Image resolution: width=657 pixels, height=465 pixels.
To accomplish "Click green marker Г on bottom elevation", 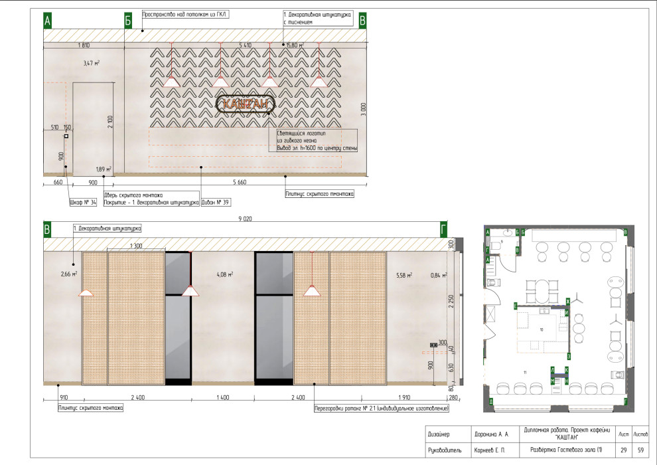I will (x=444, y=231).
